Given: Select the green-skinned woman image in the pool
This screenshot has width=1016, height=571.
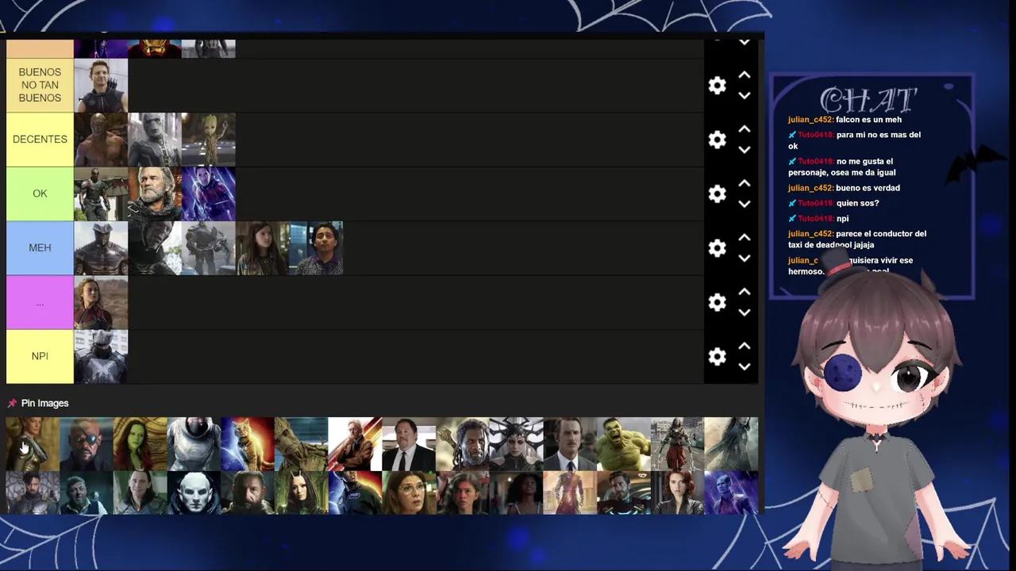Looking at the screenshot, I should coord(140,444).
